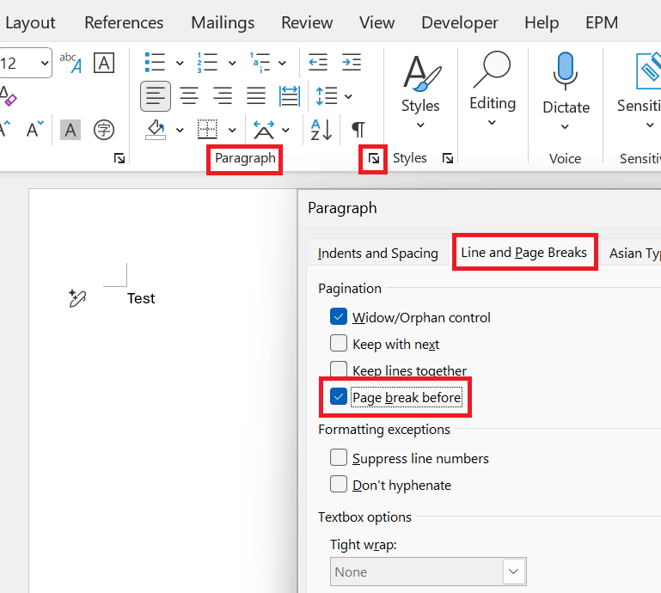Click the Copilot pen icon beside Test
Screen dimensions: 661x593
[x=77, y=298]
